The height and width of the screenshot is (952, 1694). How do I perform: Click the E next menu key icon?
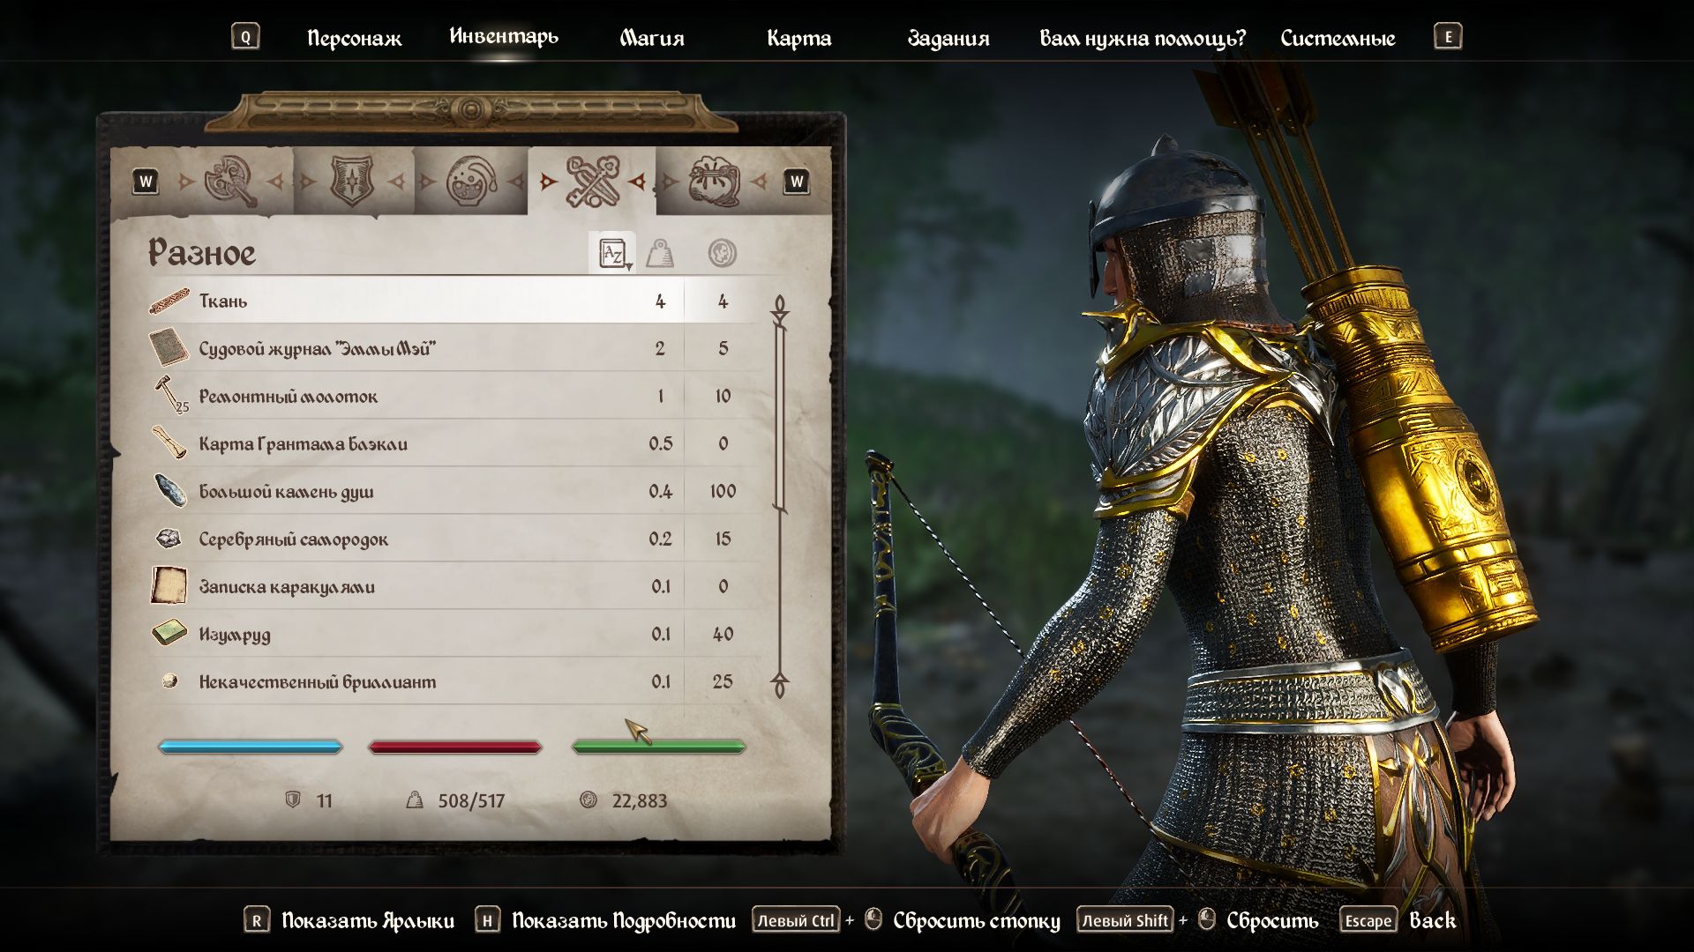[x=1448, y=37]
